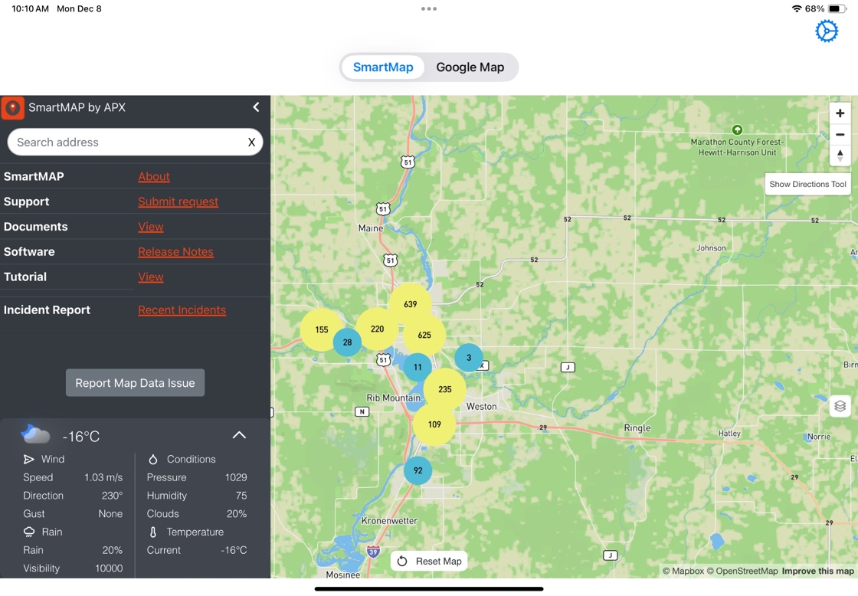Open cluster marker 109

434,424
